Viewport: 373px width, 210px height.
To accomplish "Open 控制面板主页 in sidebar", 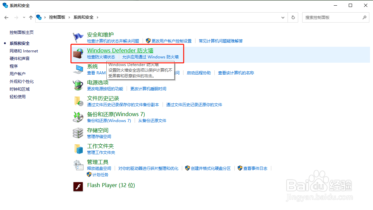I will (21, 32).
